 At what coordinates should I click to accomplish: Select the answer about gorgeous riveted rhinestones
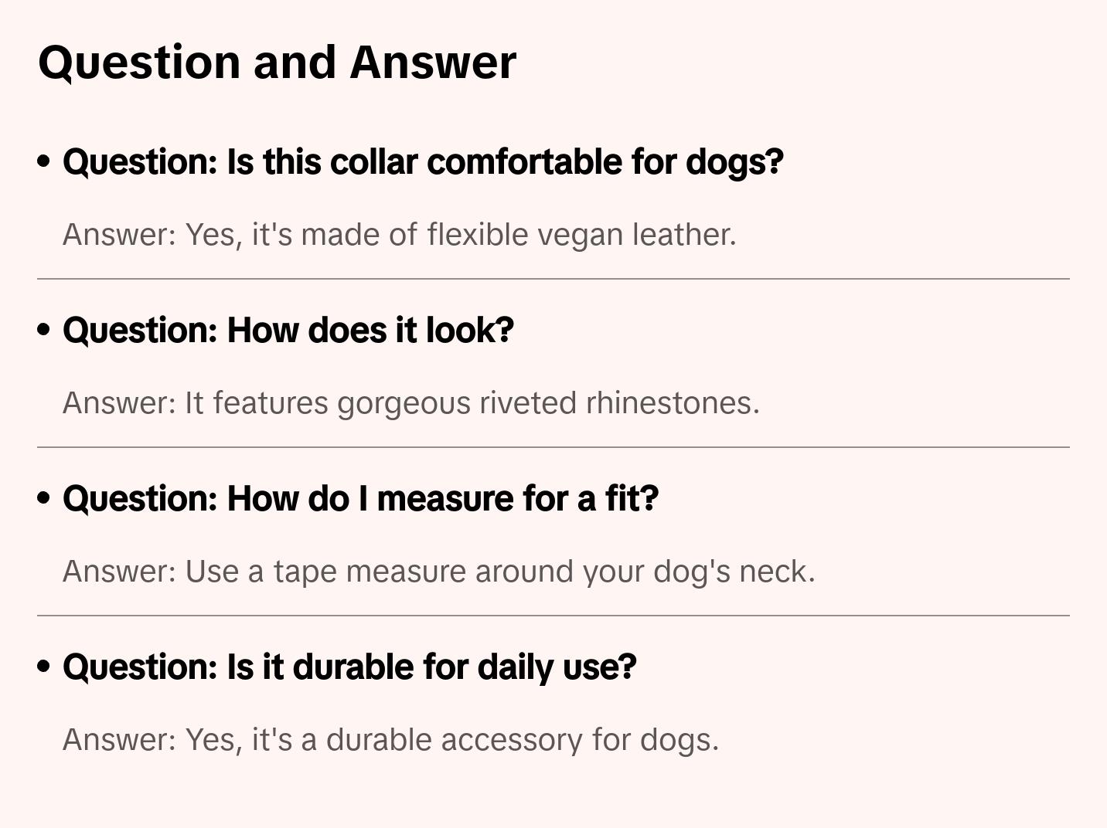point(410,403)
